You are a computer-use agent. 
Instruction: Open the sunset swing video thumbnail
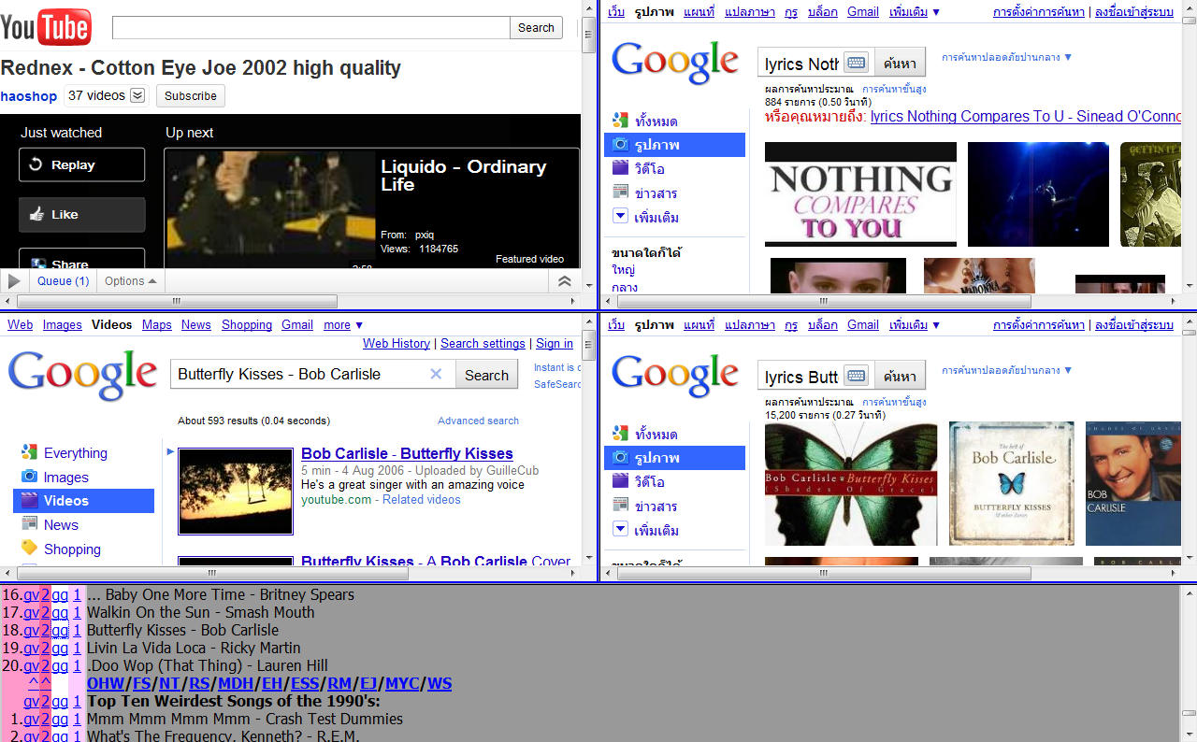[x=236, y=491]
